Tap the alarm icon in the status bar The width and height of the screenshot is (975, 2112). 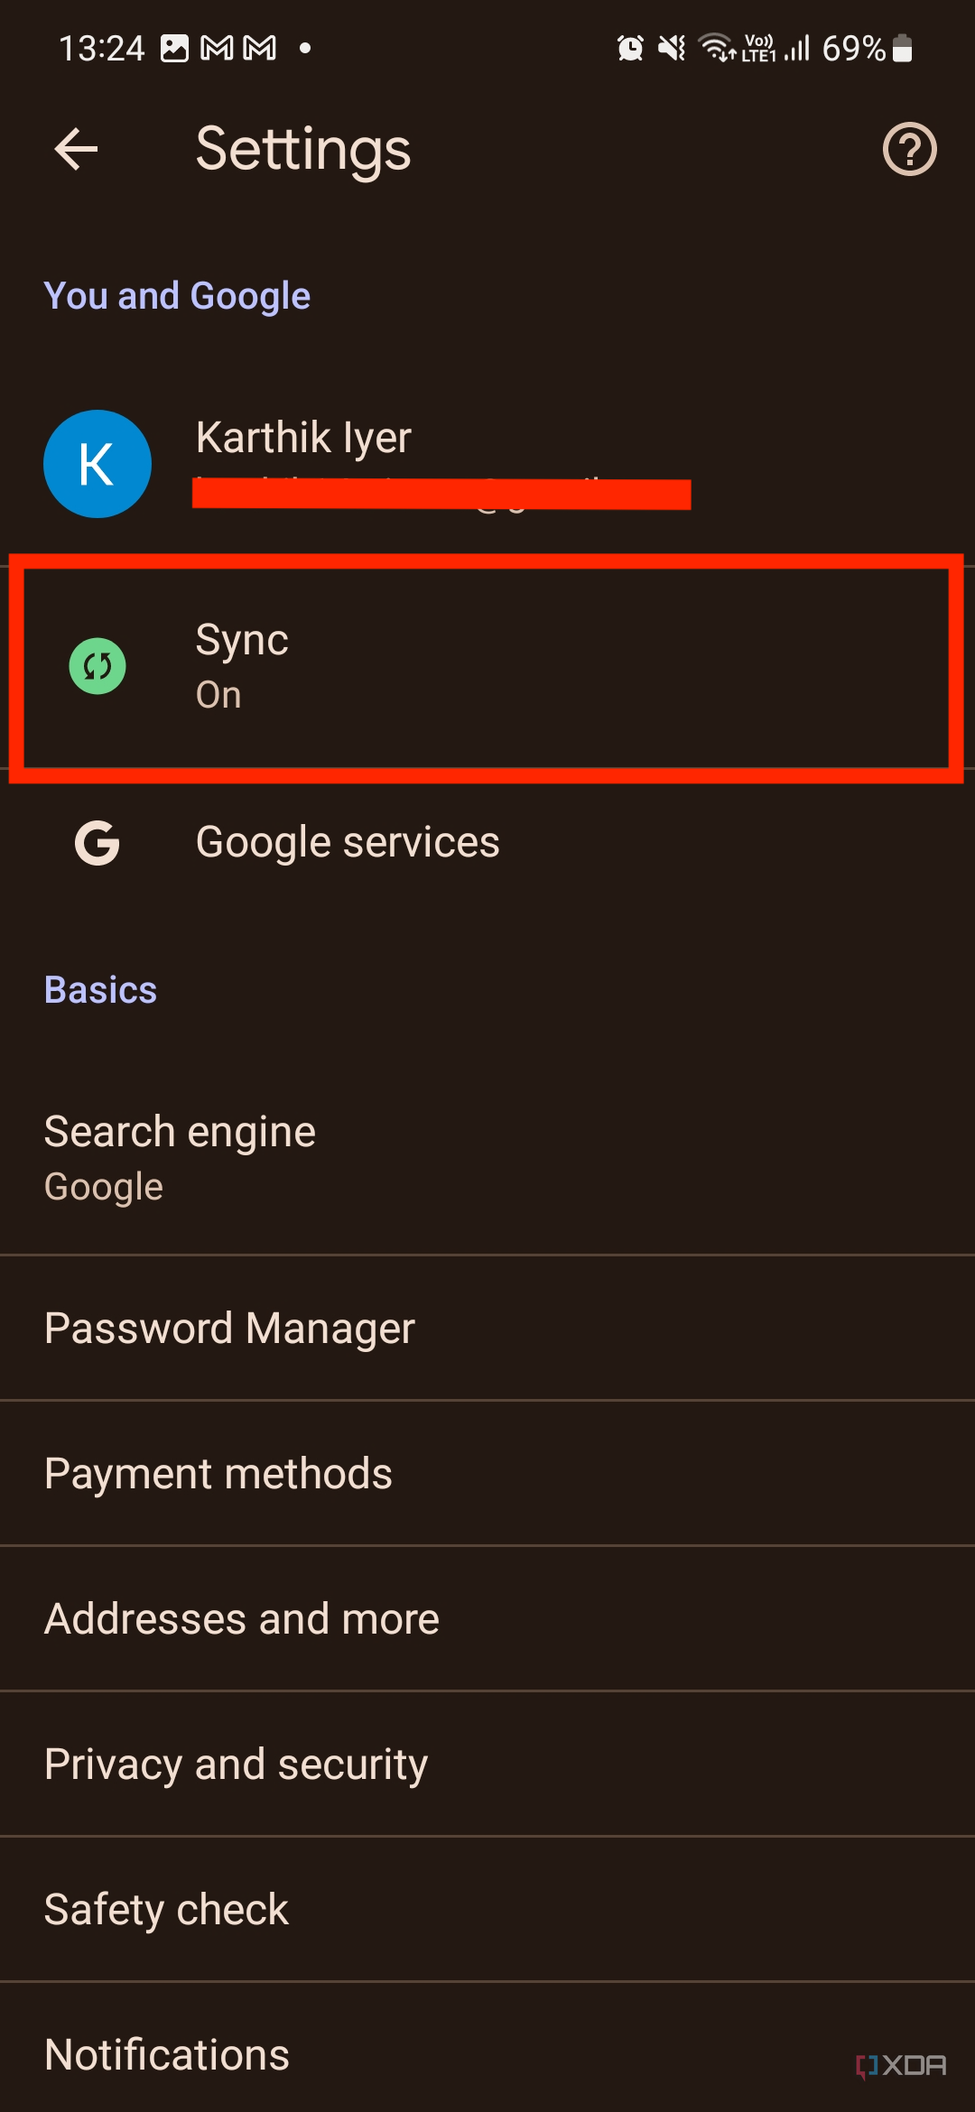point(629,48)
